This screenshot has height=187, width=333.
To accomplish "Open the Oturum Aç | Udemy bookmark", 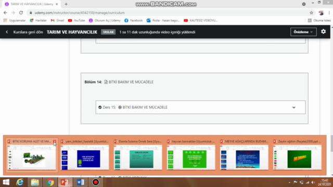I will pyautogui.click(x=105, y=20).
